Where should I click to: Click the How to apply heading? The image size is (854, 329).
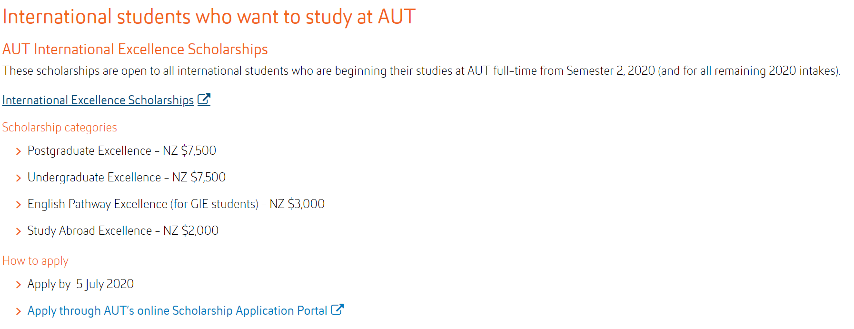click(x=36, y=260)
